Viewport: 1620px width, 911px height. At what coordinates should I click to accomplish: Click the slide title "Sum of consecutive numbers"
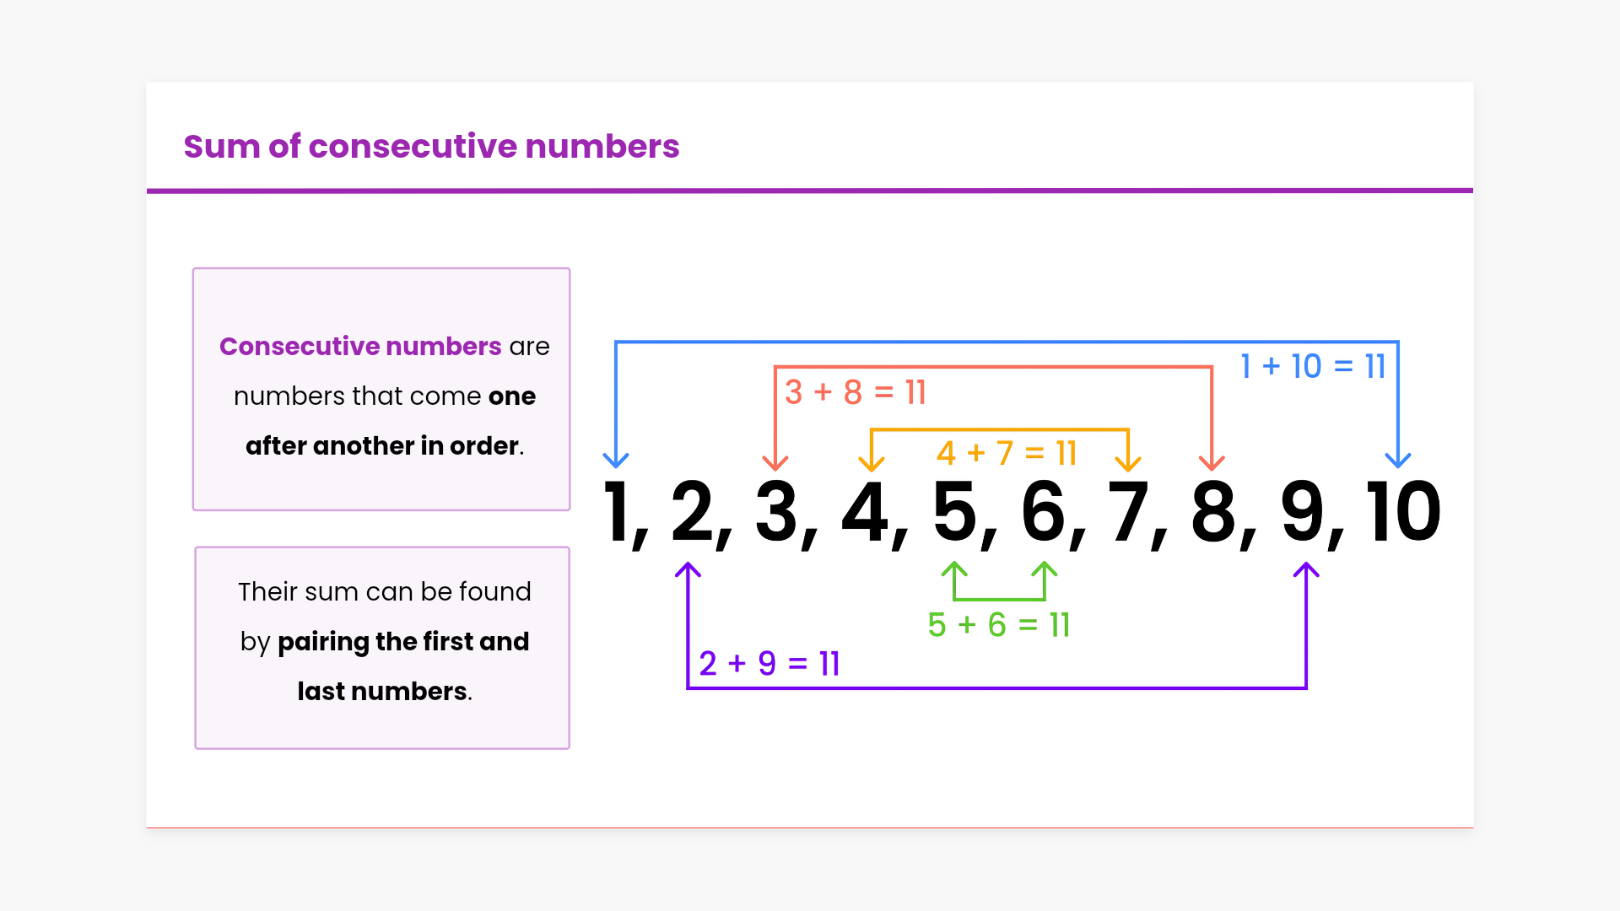coord(431,147)
